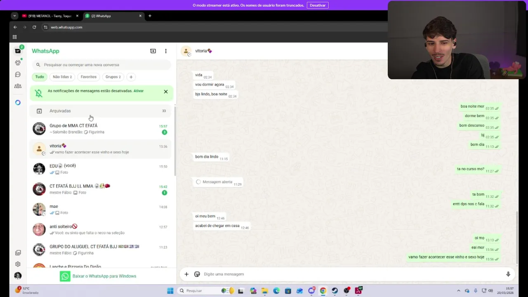Focus the Digite uma mensagem field
This screenshot has width=528, height=297.
click(353, 274)
